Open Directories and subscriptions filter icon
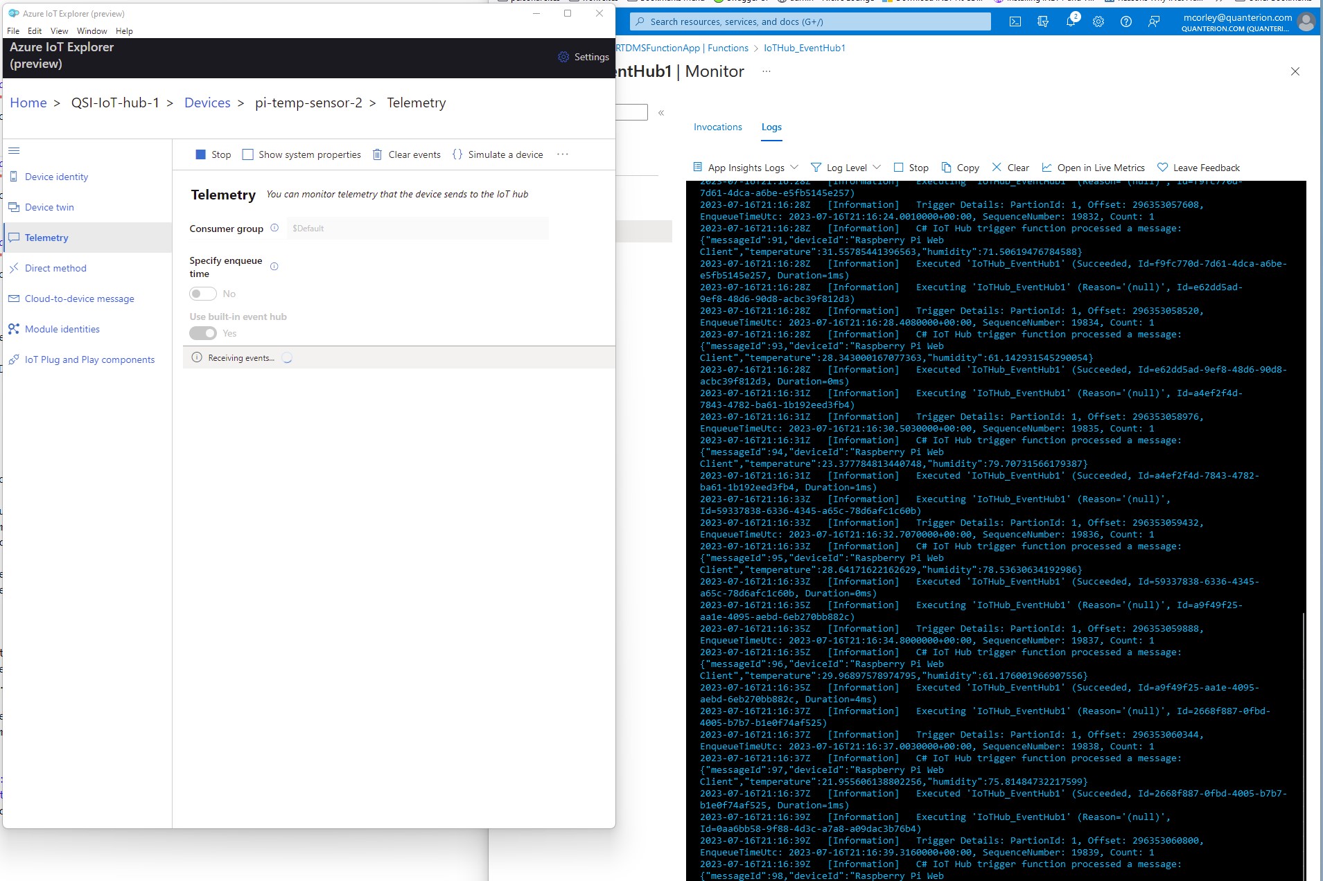1323x881 pixels. tap(1043, 21)
